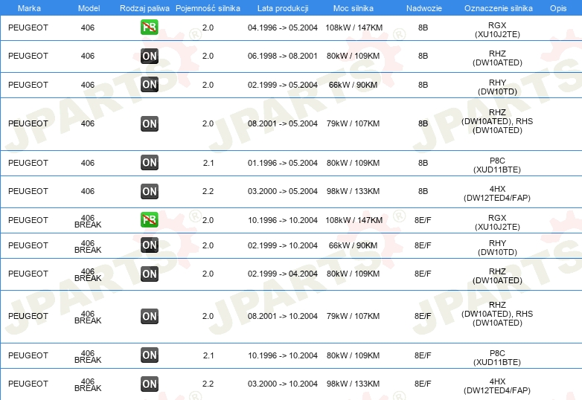Click the 8B body code in the 406 2.1 row

coord(423,163)
